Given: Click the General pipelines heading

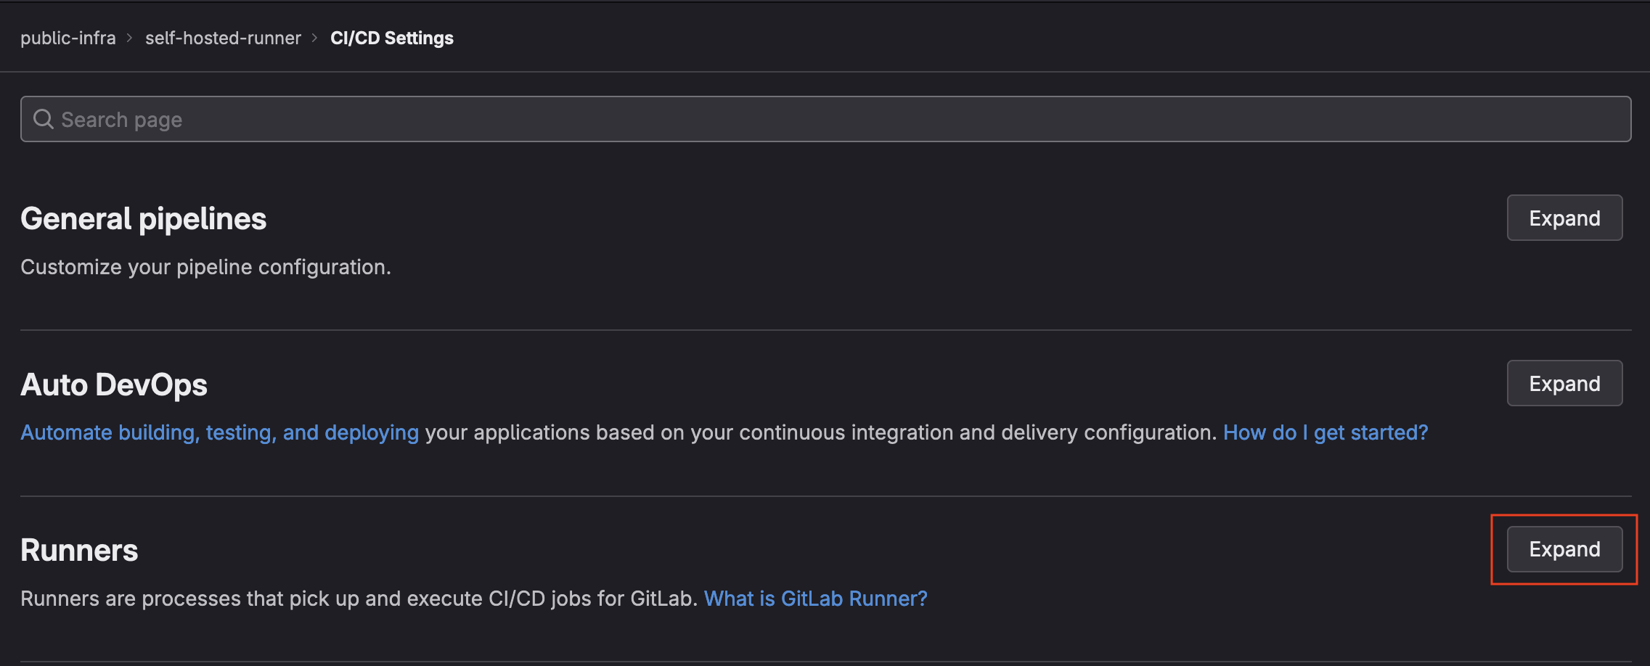Looking at the screenshot, I should (x=144, y=218).
